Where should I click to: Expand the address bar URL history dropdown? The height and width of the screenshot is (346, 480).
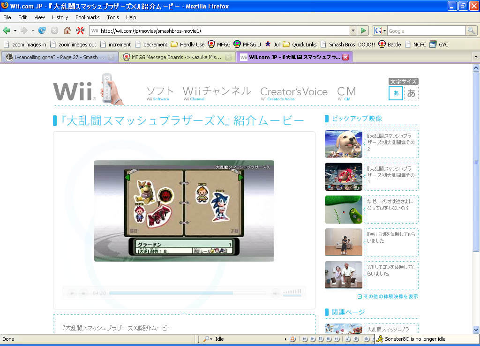tap(353, 30)
